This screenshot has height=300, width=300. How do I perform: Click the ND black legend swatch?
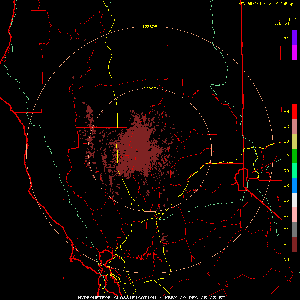[294, 259]
